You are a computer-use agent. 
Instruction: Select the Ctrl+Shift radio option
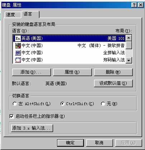click(62, 104)
